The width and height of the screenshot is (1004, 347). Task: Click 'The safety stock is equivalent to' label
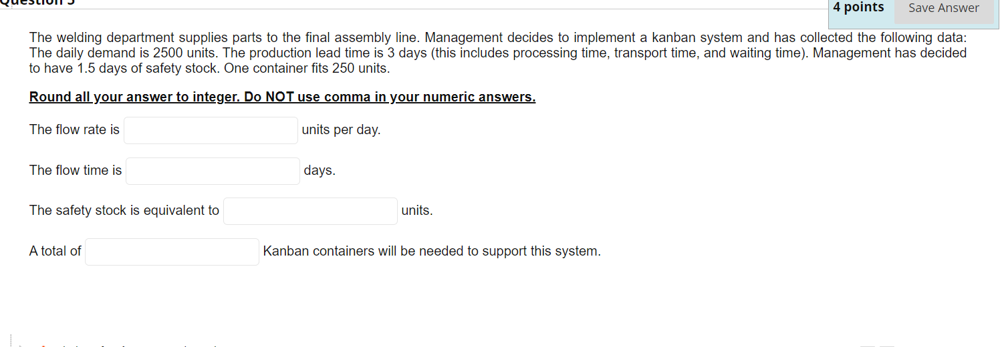tap(124, 211)
